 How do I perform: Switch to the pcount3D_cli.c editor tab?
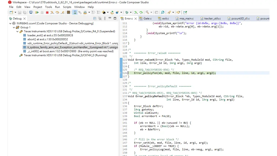(239, 18)
